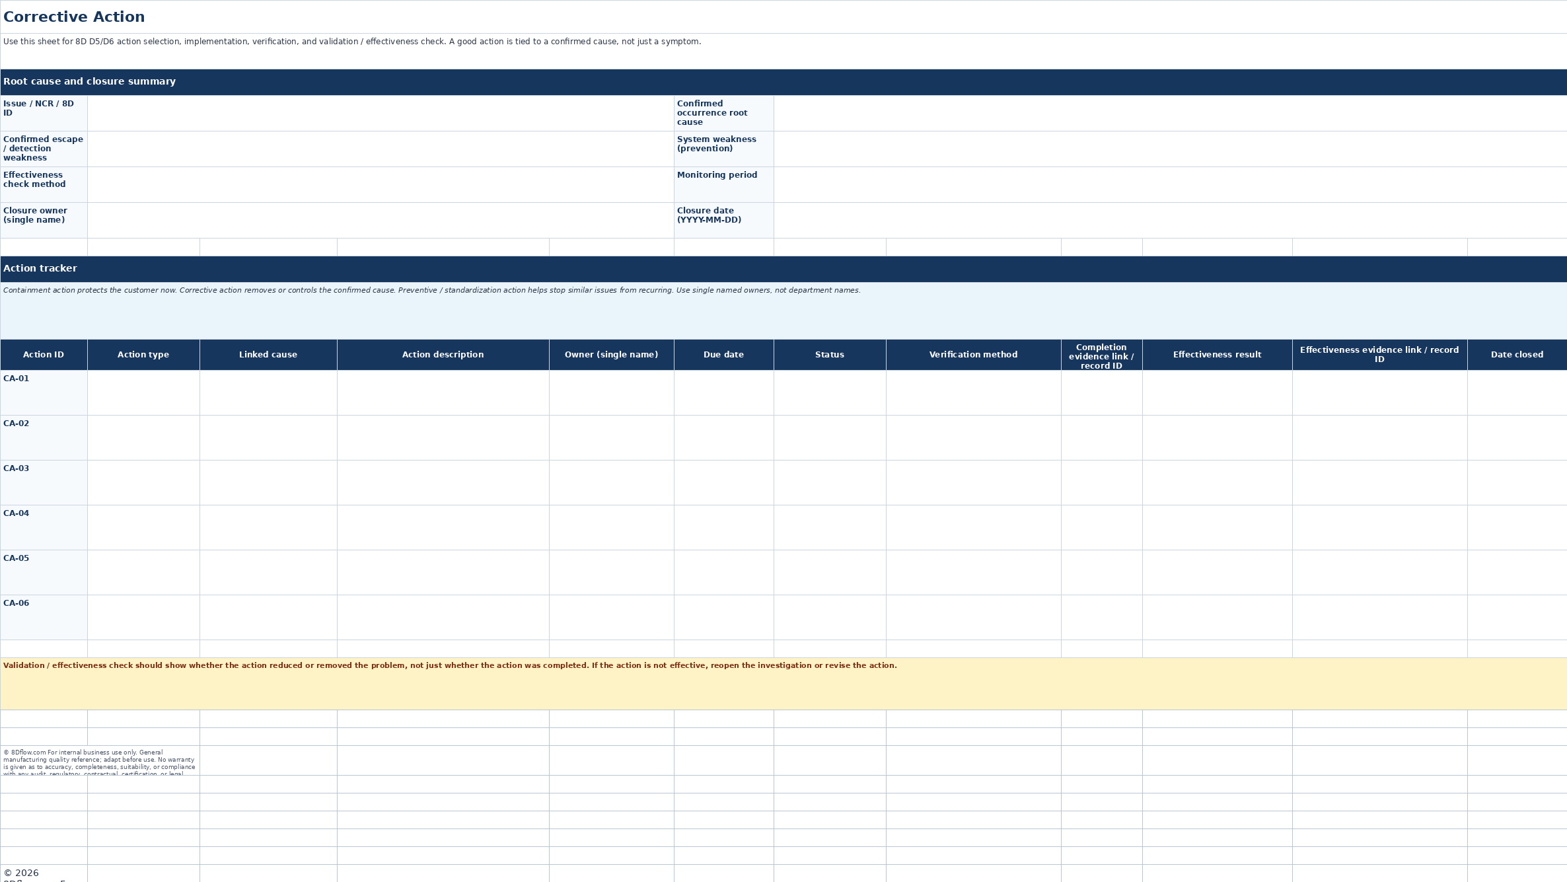The width and height of the screenshot is (1567, 882).
Task: Select the 'Verification method' column header
Action: [x=974, y=355]
